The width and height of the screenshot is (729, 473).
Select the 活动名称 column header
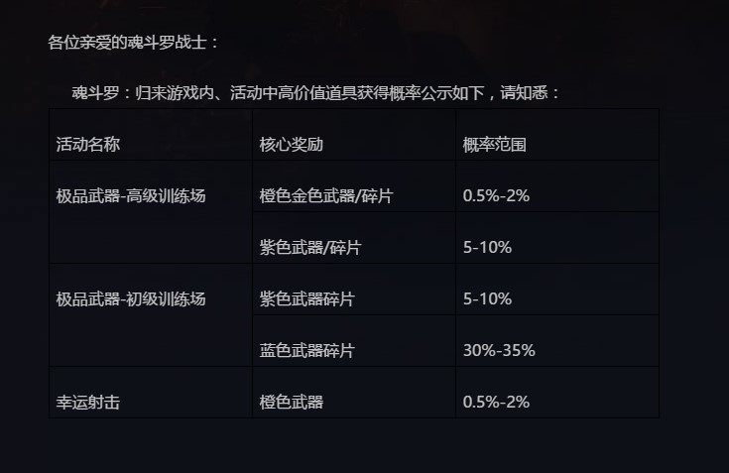[88, 145]
